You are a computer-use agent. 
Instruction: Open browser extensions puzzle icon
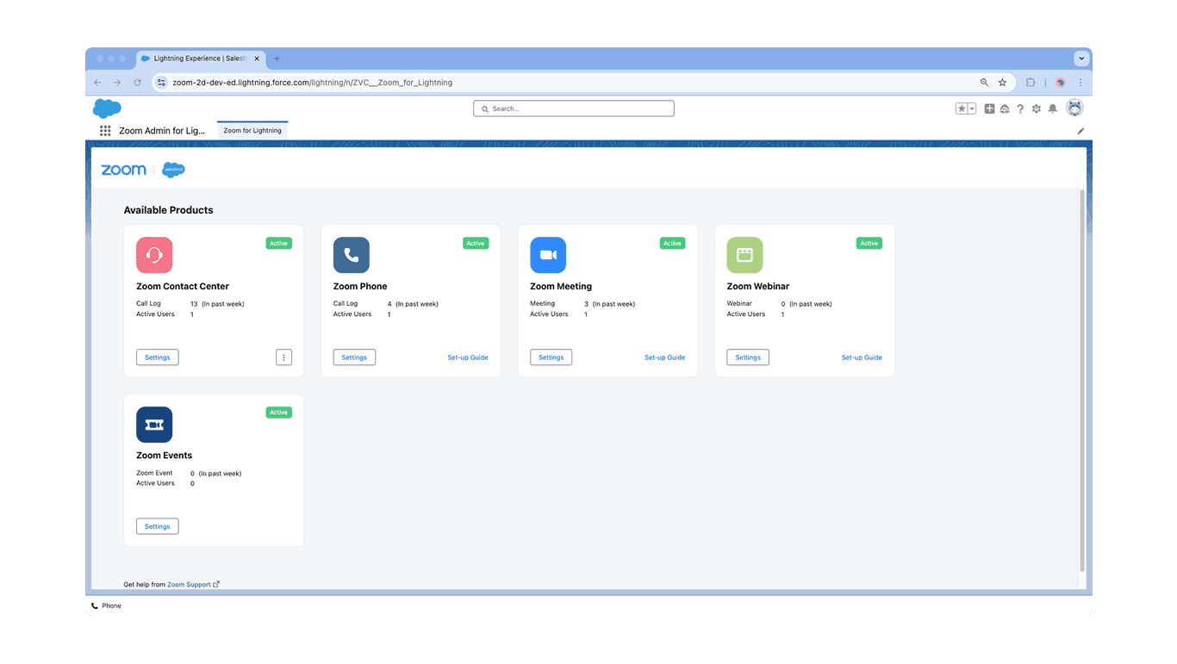(1031, 83)
